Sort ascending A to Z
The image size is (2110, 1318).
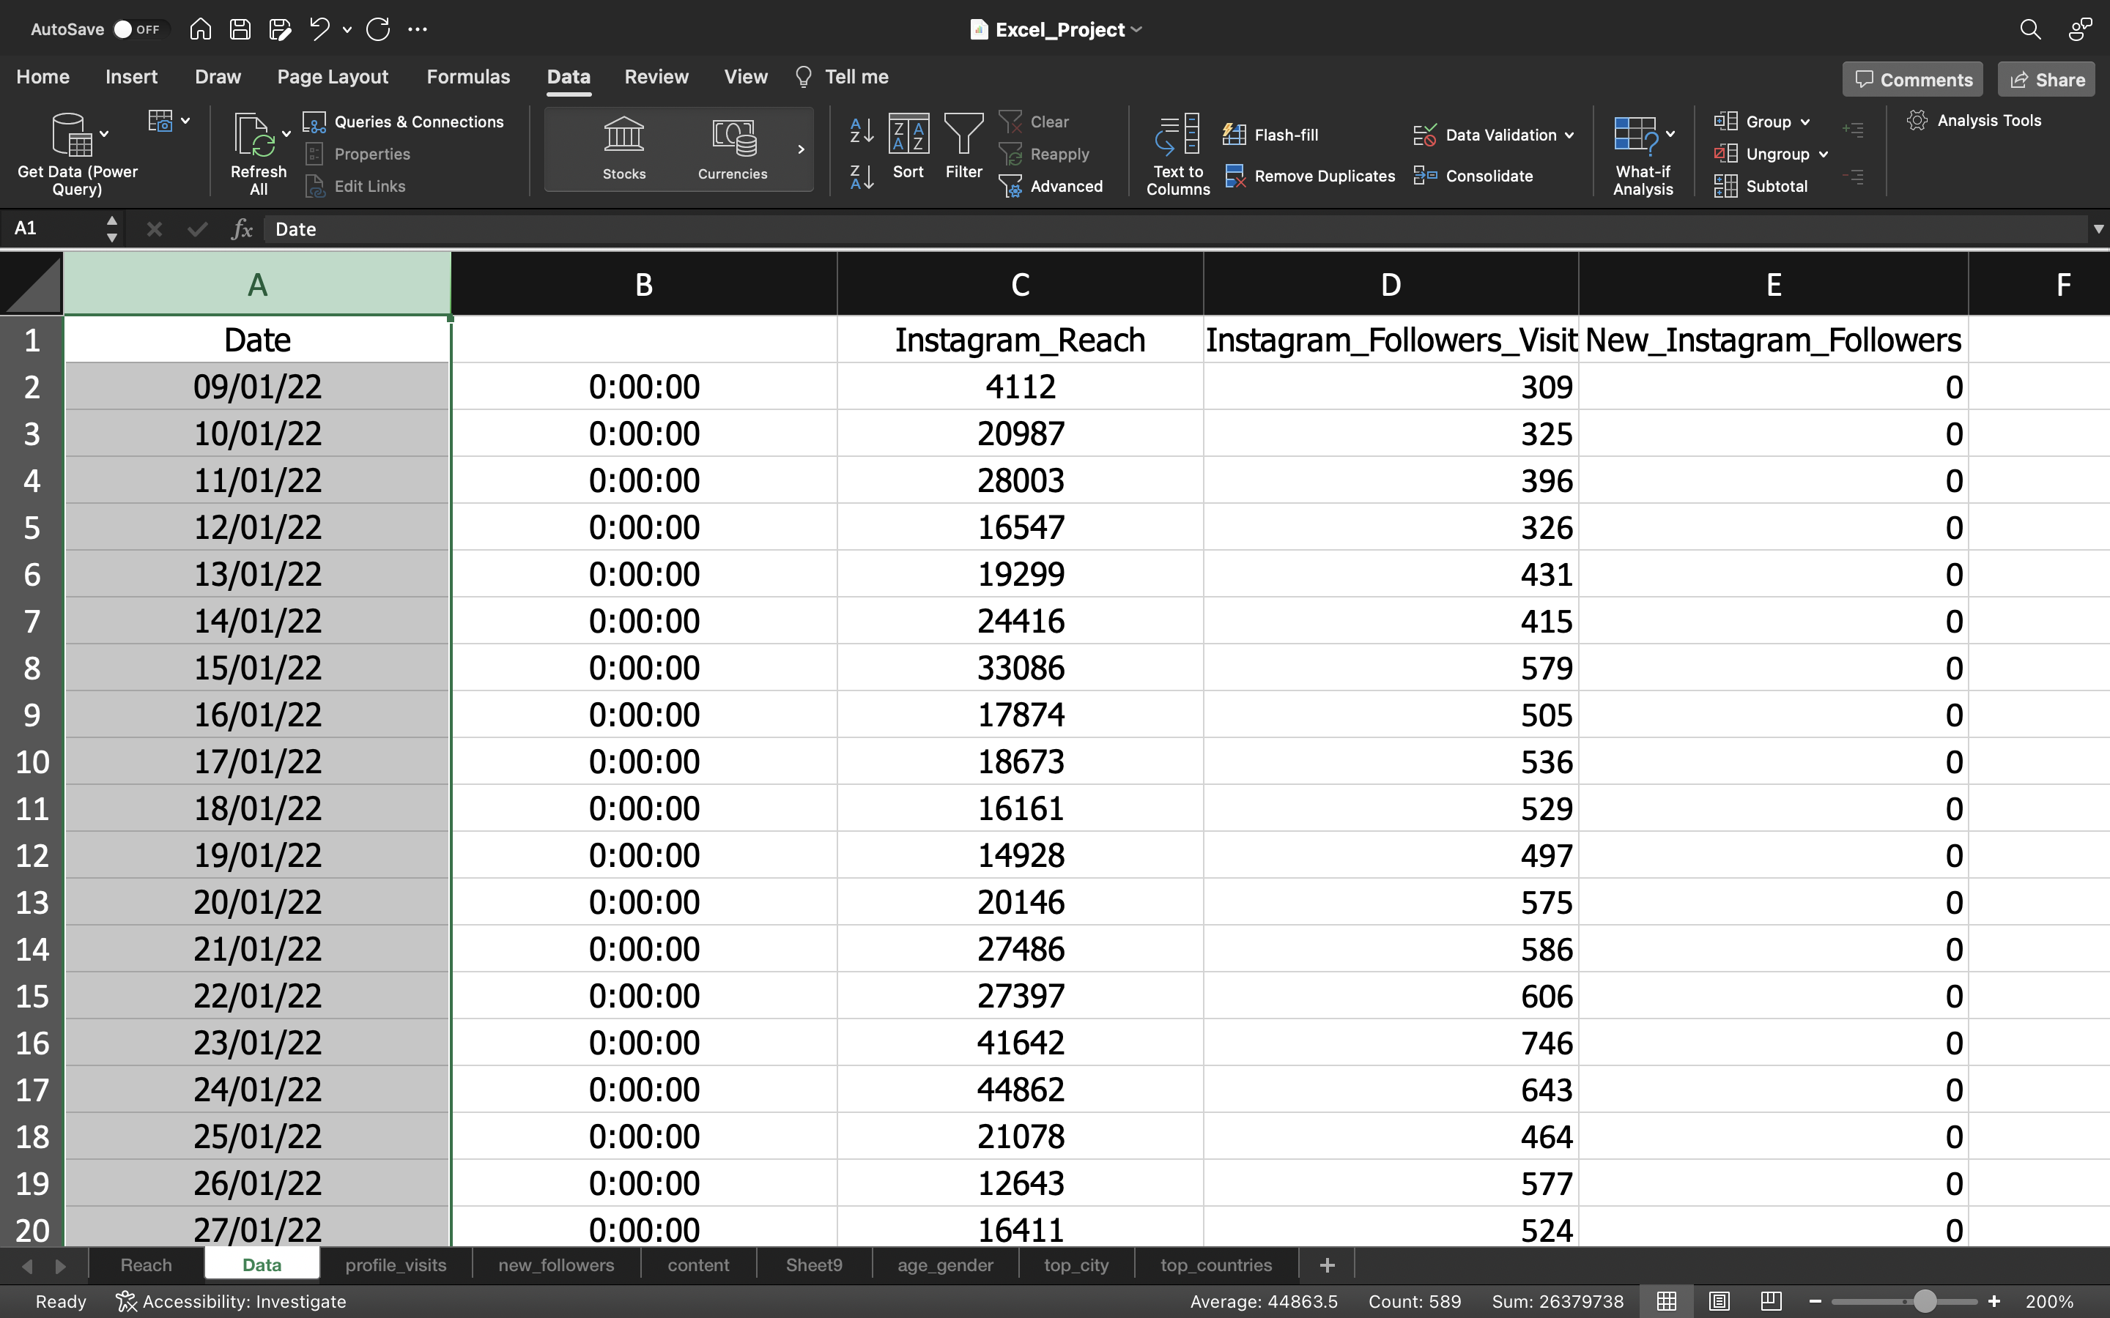862,131
